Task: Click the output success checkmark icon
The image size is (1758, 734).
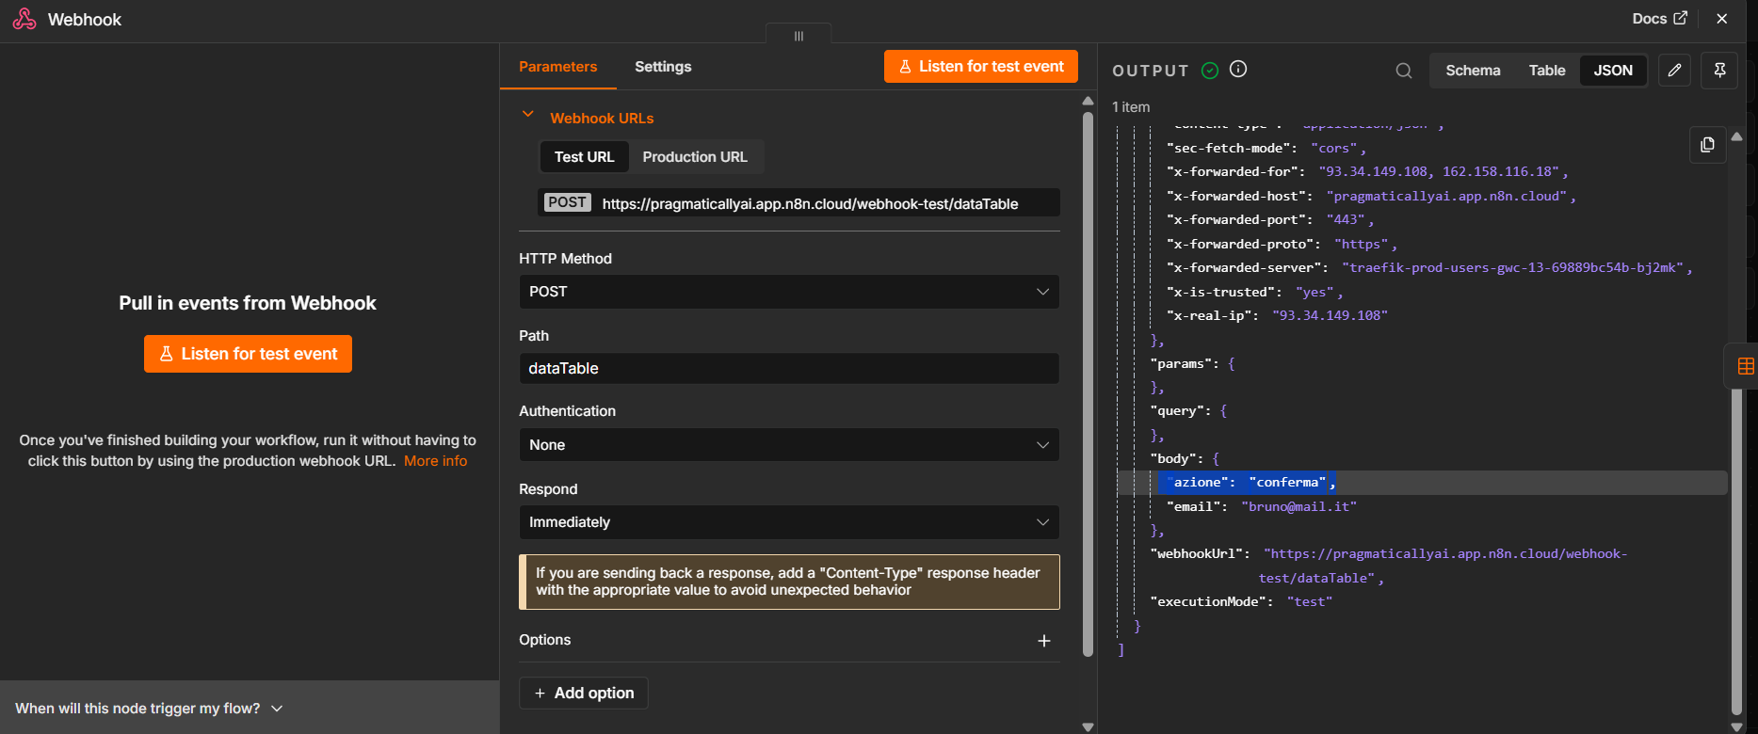Action: coord(1210,70)
